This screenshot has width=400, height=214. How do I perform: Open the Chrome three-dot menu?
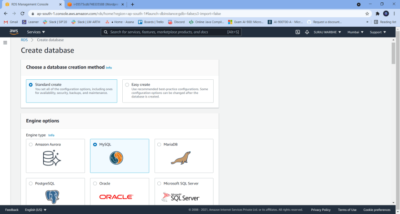pyautogui.click(x=394, y=14)
